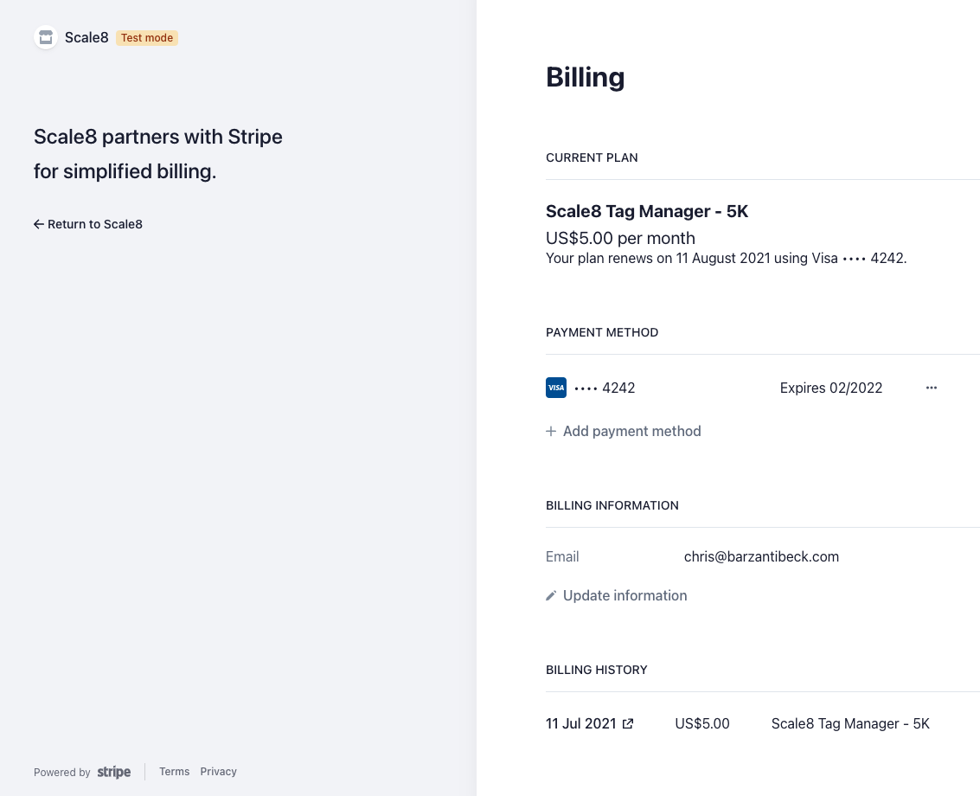Viewport: 980px width, 796px height.
Task: Open the Terms link in the footer
Action: point(174,772)
